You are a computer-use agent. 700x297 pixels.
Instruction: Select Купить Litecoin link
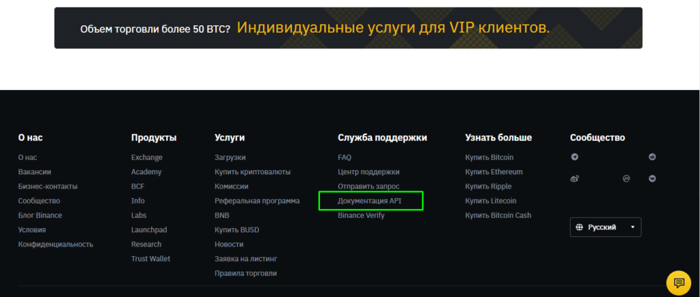tap(491, 201)
